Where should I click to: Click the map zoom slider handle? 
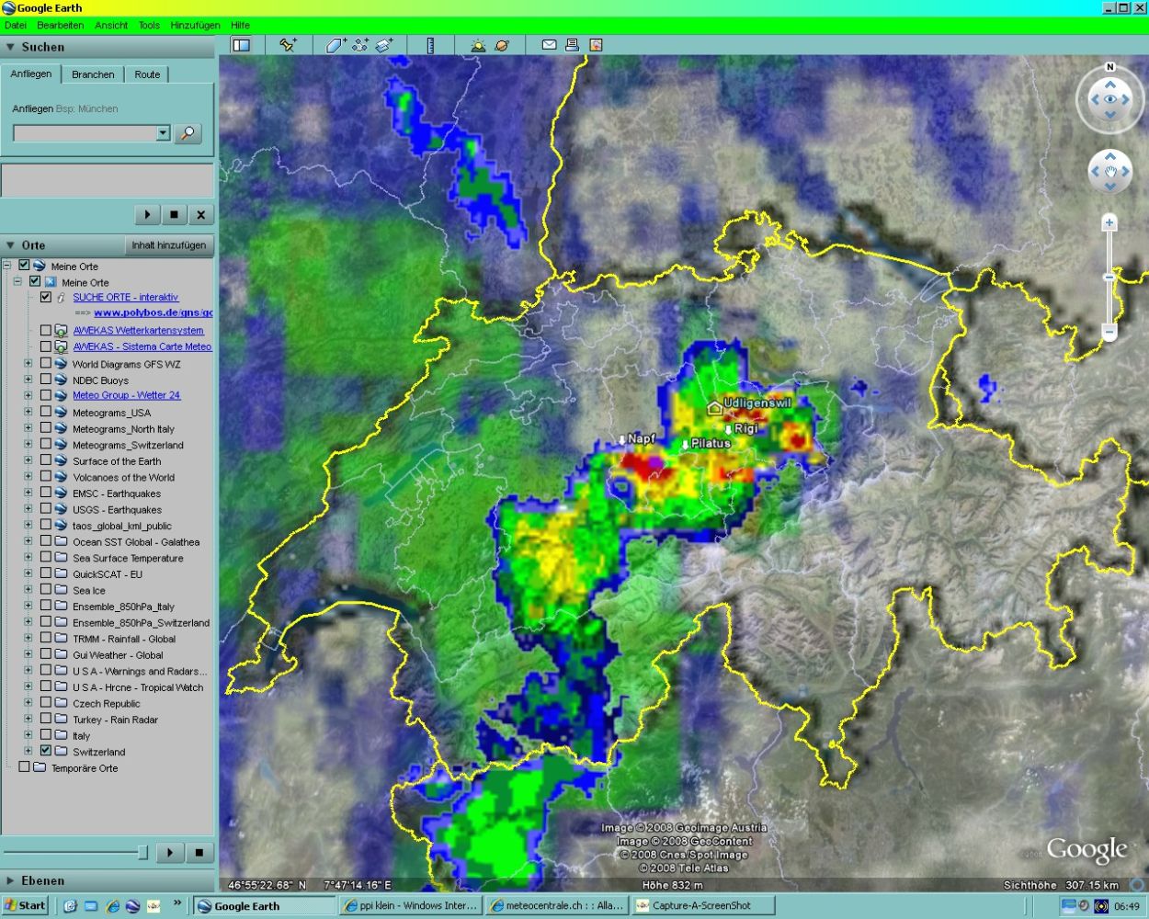tap(1109, 277)
